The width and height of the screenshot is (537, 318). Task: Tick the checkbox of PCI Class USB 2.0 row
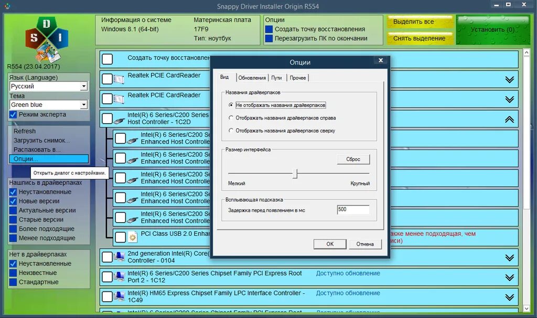[120, 237]
